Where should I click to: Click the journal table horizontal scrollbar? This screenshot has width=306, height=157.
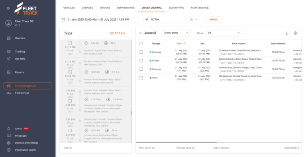tap(177, 142)
